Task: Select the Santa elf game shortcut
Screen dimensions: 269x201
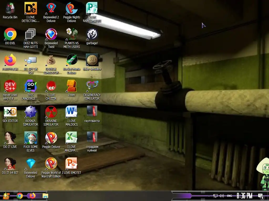Action: 30,138
